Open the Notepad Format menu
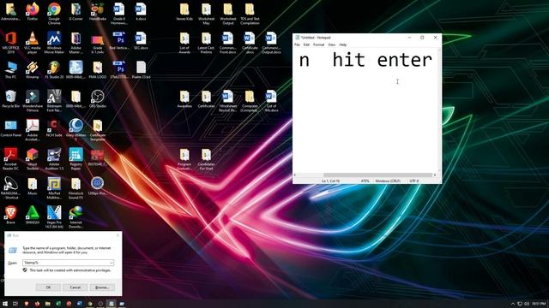 click(318, 44)
